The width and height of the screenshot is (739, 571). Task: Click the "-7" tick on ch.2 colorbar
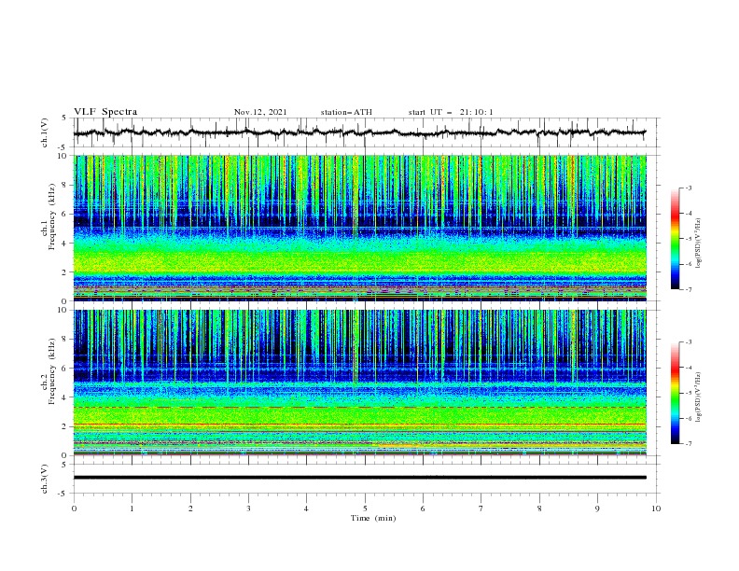click(688, 443)
